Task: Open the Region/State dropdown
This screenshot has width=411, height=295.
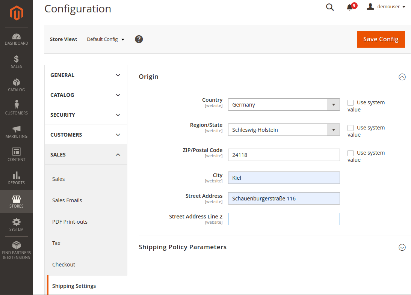Action: (284, 130)
